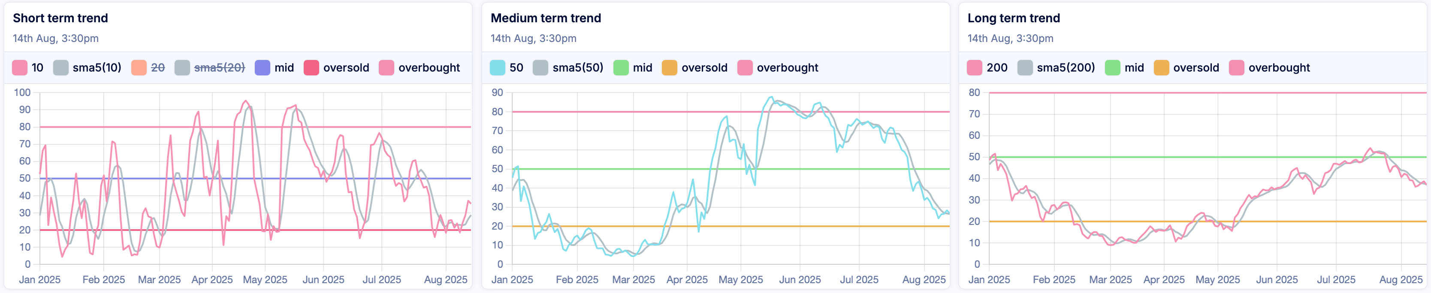
Task: Click purple swatch beside Short term 'mid'
Action: [263, 68]
